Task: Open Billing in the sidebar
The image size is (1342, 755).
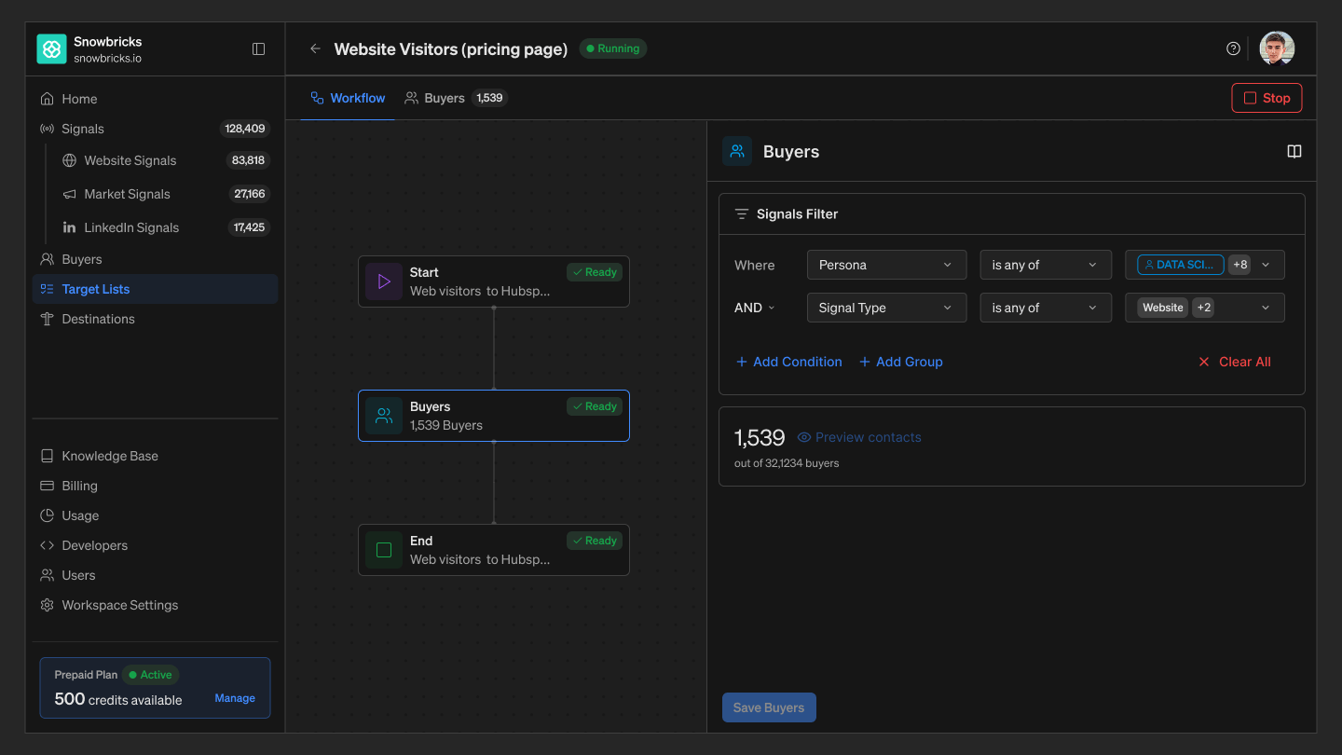Action: (x=155, y=486)
